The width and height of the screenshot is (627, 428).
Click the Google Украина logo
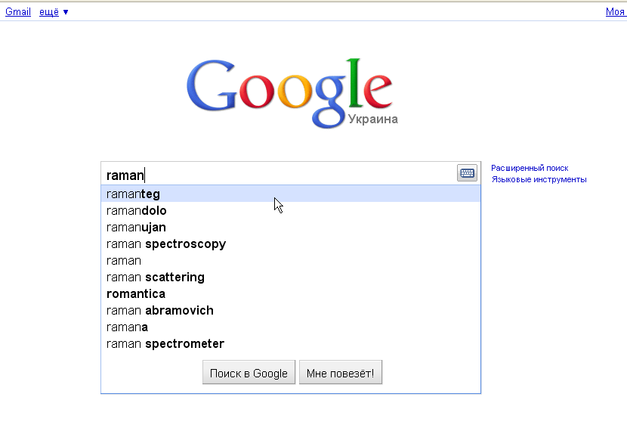coord(291,92)
